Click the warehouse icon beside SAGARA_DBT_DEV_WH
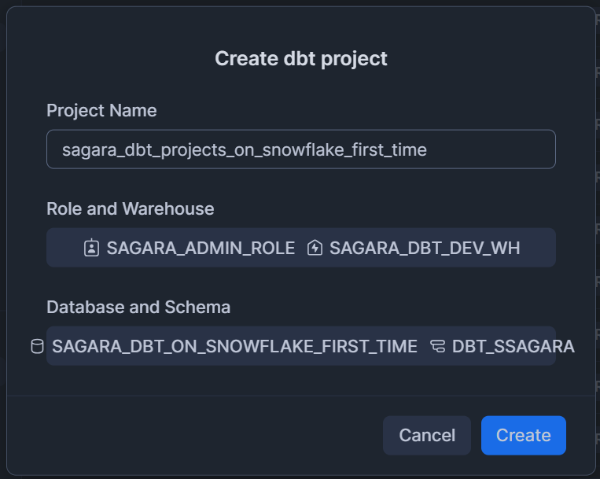The width and height of the screenshot is (600, 479). click(315, 248)
